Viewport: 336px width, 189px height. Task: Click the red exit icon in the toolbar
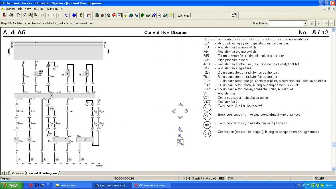point(4,15)
